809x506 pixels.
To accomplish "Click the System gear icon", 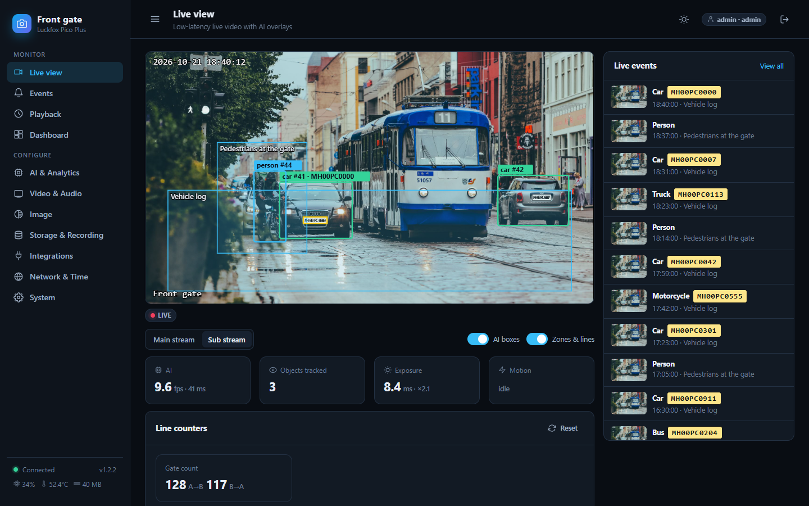I will coord(19,297).
